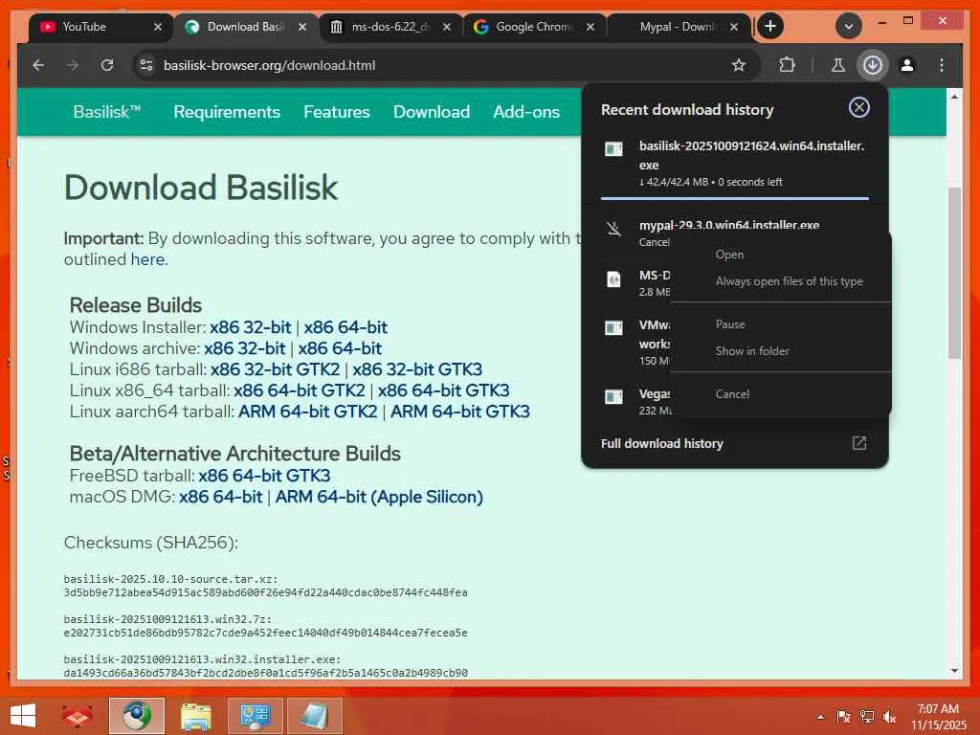Click the Action Center flag tray icon
Viewport: 980px width, 735px height.
(x=843, y=717)
